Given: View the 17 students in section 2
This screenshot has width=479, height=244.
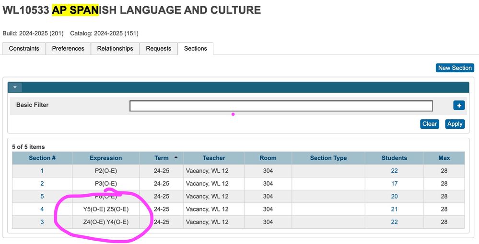Looking at the screenshot, I should (x=394, y=184).
